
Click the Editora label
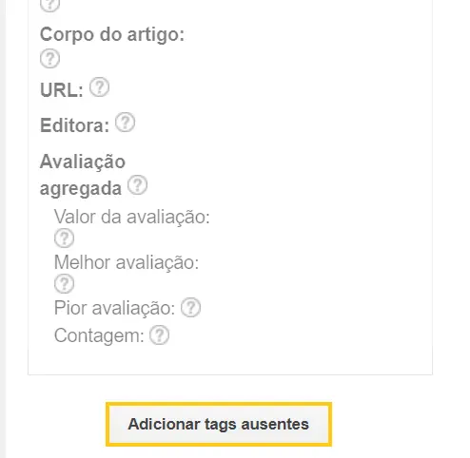coord(74,125)
